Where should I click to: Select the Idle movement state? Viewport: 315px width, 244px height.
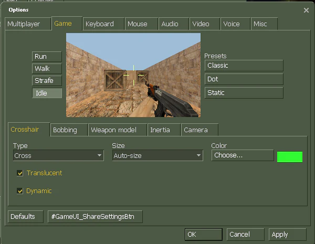tap(47, 93)
